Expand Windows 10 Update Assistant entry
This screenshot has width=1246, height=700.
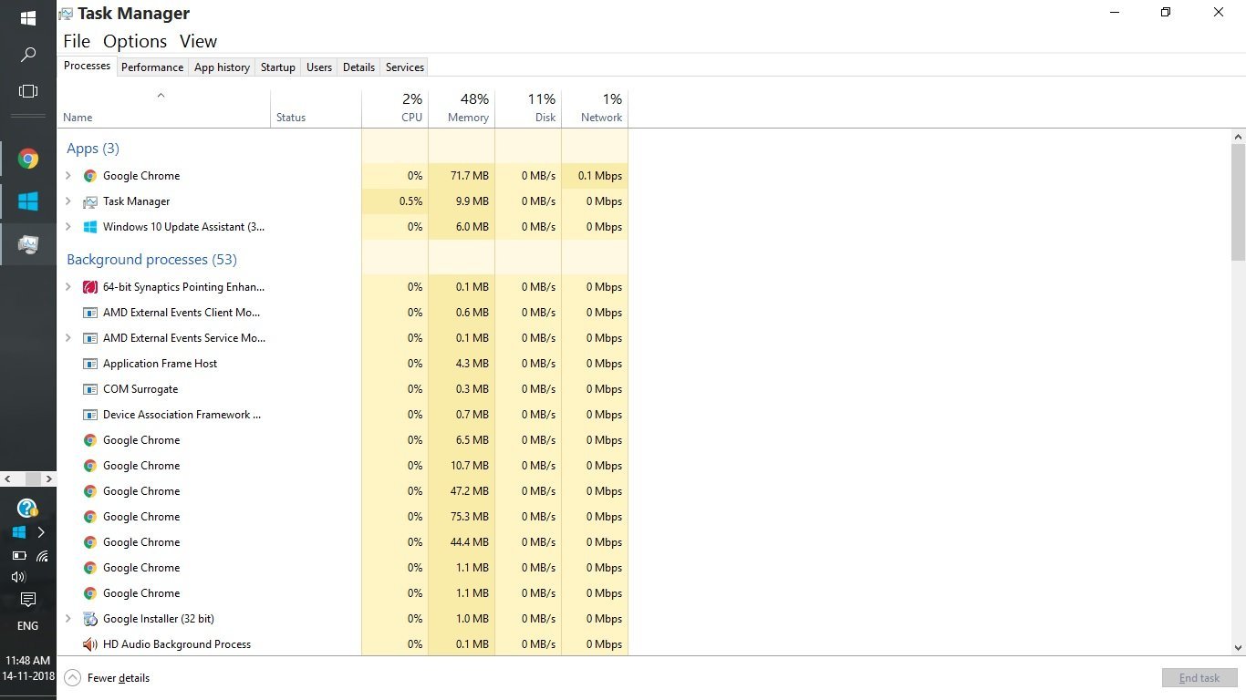click(68, 227)
